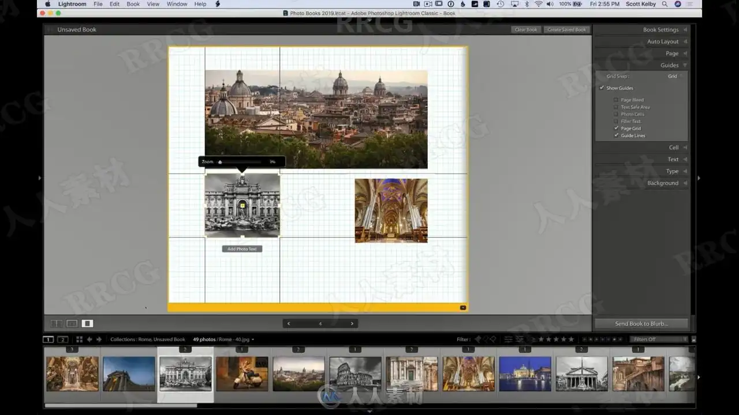Screen dimensions: 739x415
Task: Uncheck the Guide Lines checkbox
Action: tap(617, 135)
